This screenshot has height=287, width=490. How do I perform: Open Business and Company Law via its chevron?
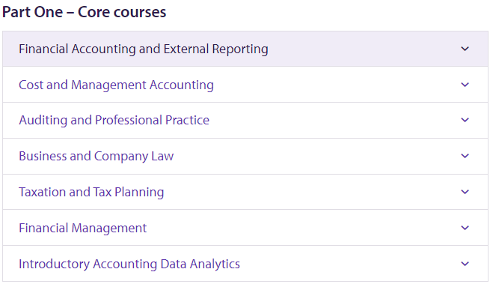click(465, 156)
